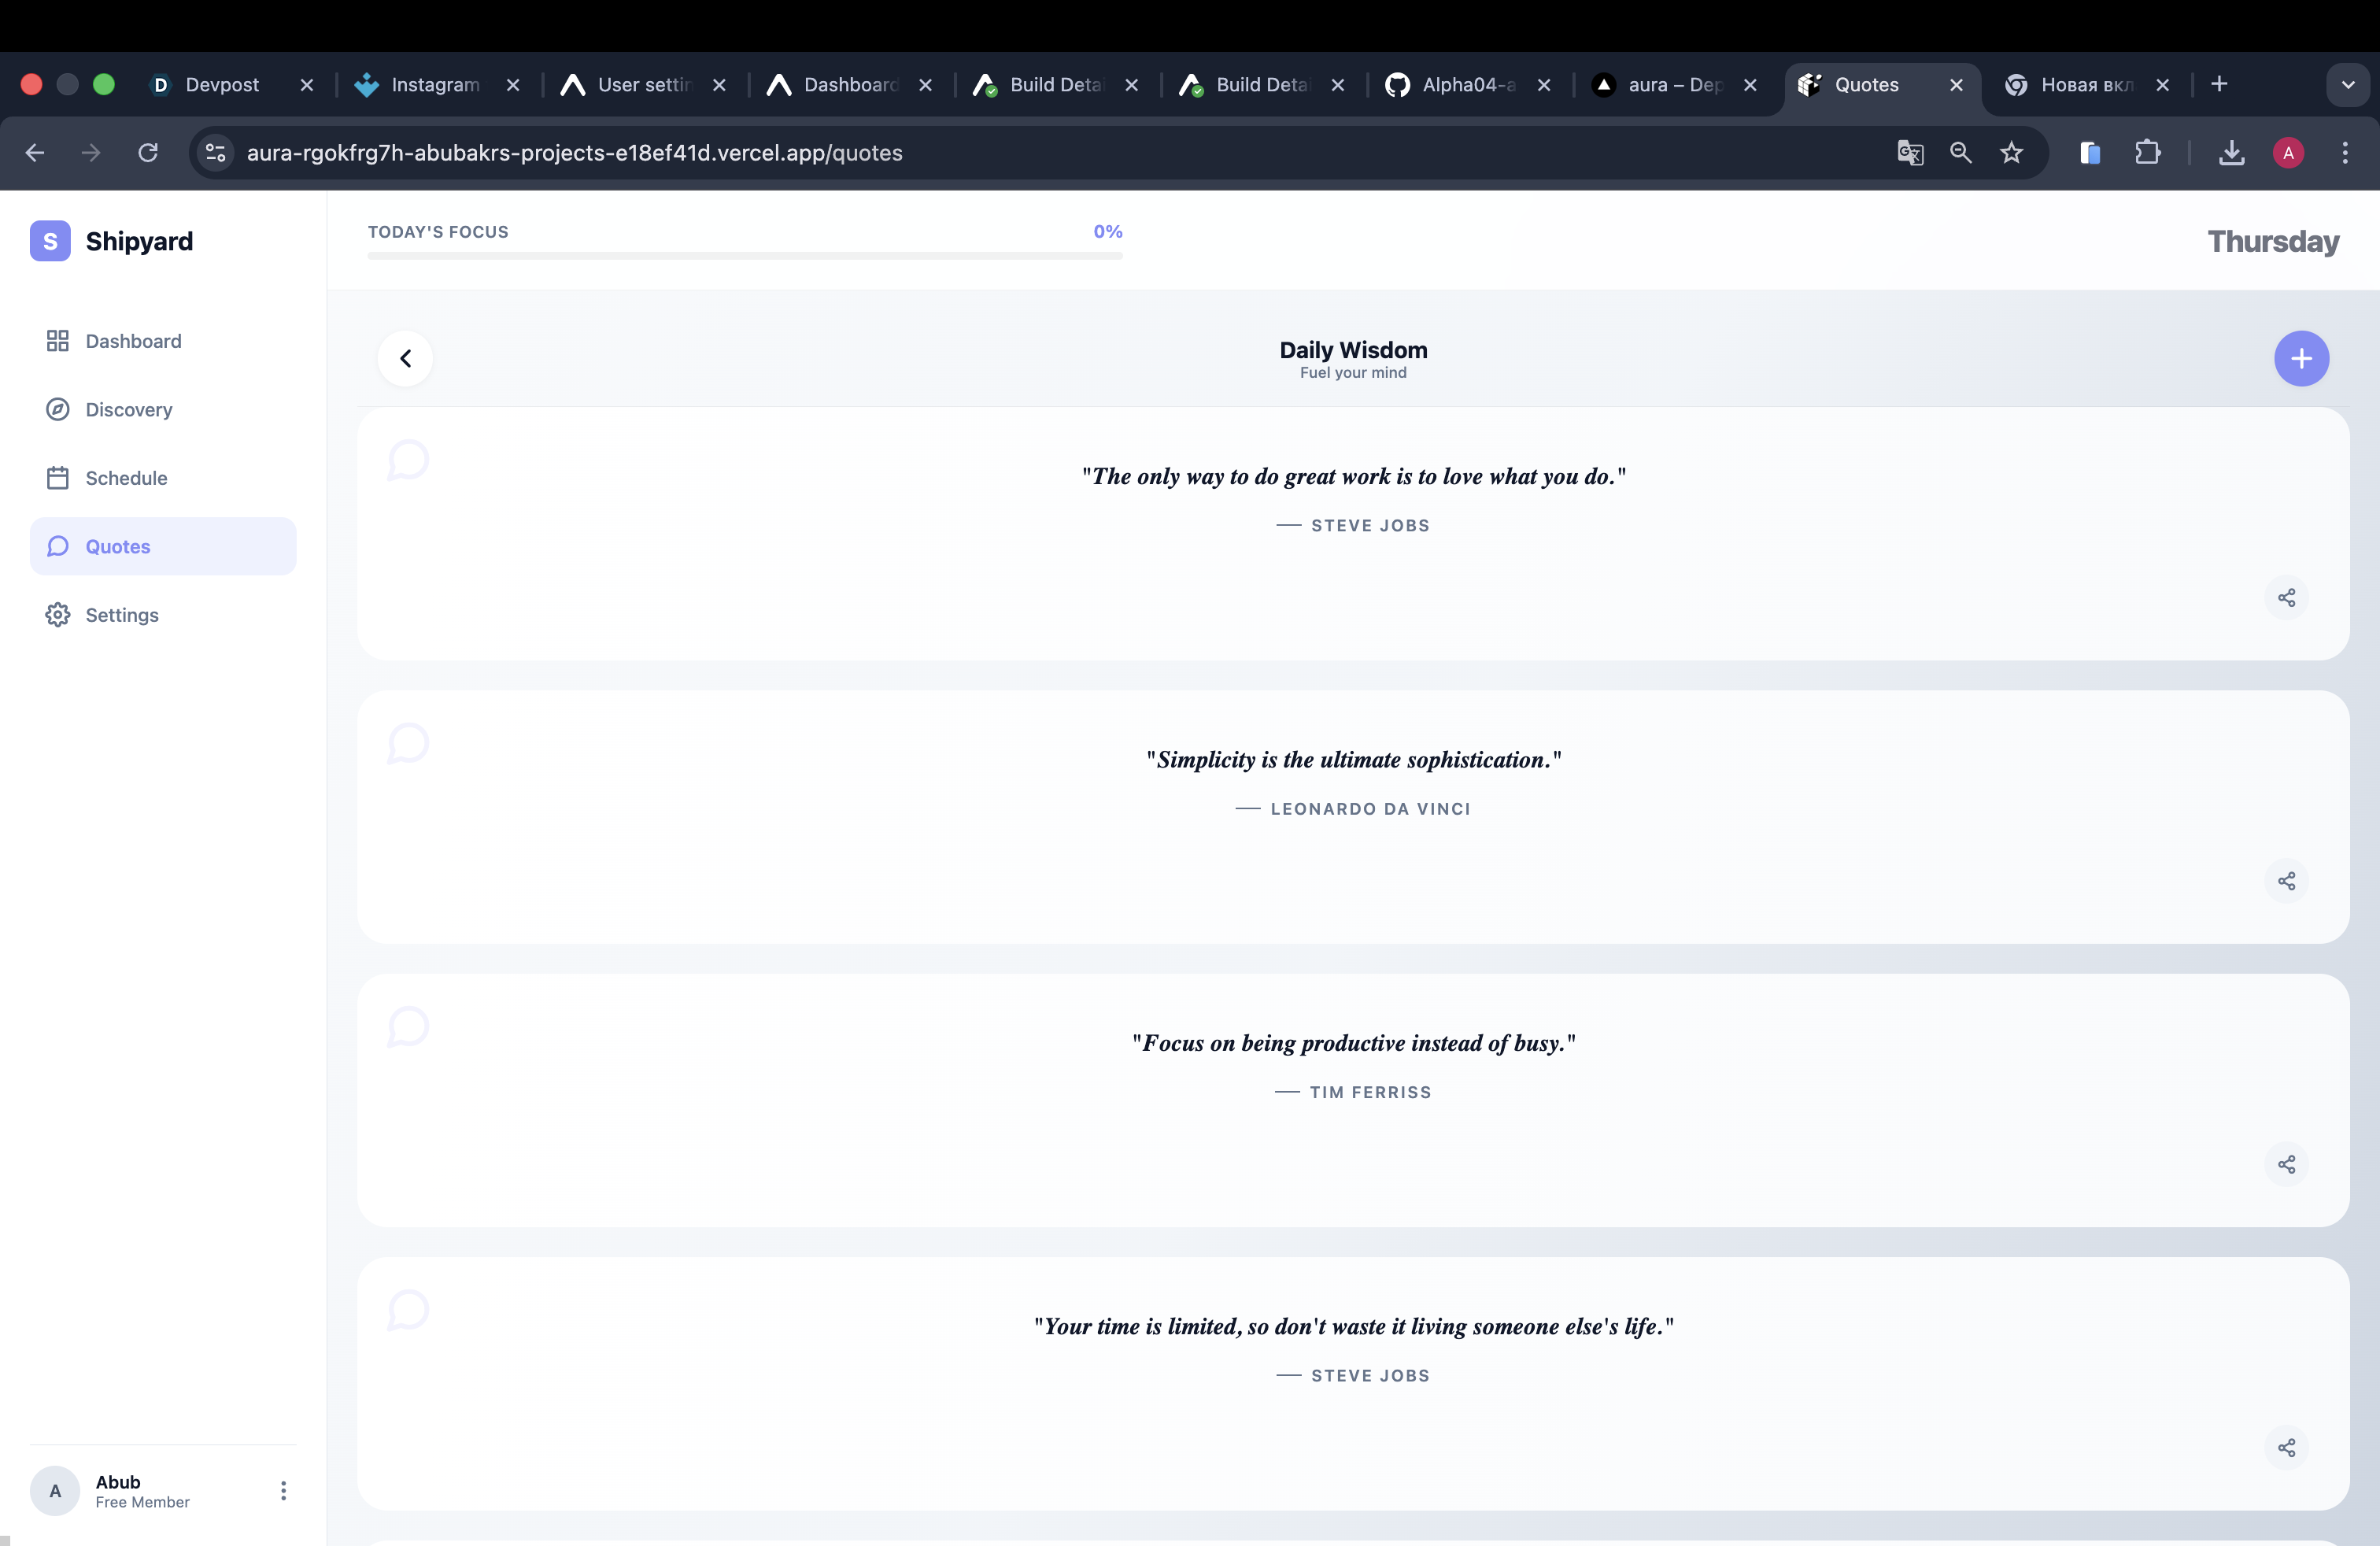Go to Dashboard in the sidebar
Viewport: 2380px width, 1546px height.
133,341
